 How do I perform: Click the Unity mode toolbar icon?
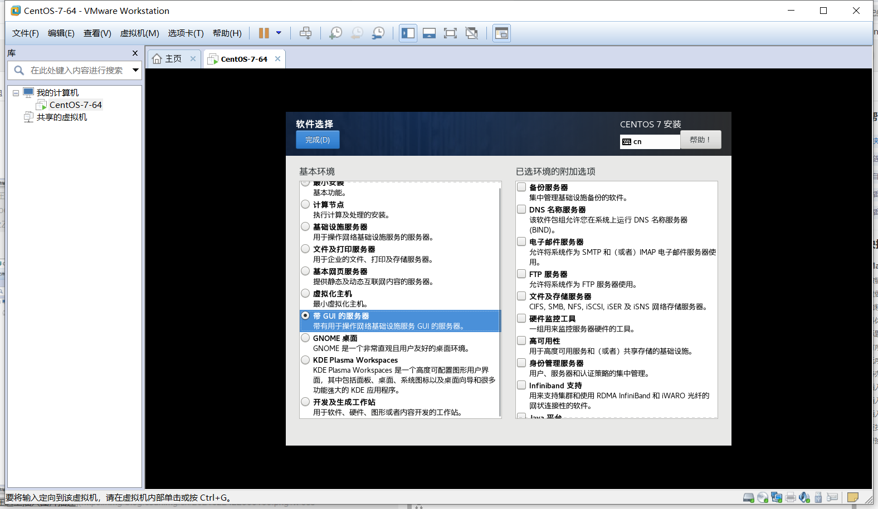point(471,33)
